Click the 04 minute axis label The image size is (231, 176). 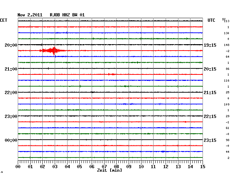67,167
